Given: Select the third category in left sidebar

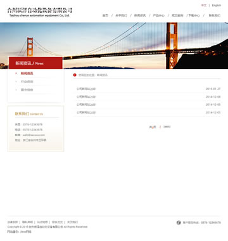Looking at the screenshot, I should (27, 90).
